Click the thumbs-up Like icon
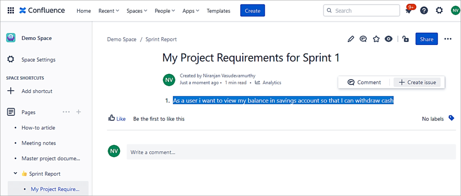Image resolution: width=461 pixels, height=196 pixels. click(x=112, y=118)
